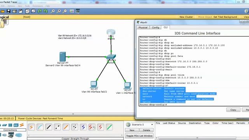This screenshot has height=140, width=249.
Task: Select the orange Fiber cable
Action: point(66,127)
